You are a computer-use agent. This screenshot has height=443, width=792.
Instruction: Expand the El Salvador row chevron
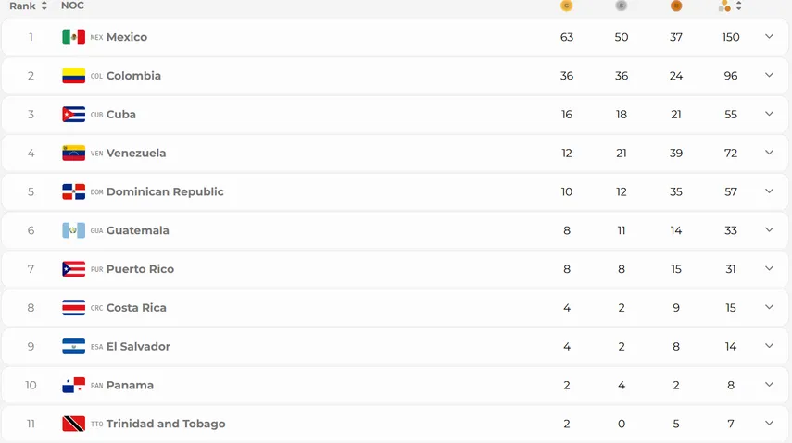click(769, 346)
